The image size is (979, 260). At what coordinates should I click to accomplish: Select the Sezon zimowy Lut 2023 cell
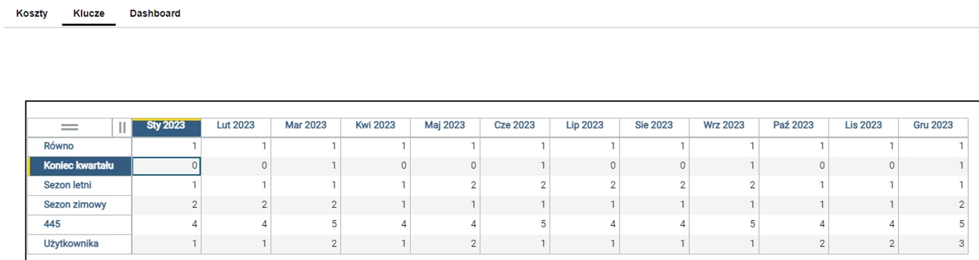[x=236, y=205]
